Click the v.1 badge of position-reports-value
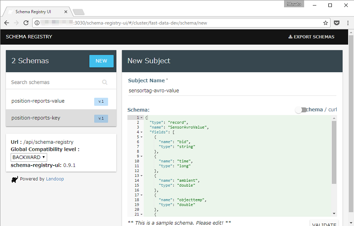 101,101
